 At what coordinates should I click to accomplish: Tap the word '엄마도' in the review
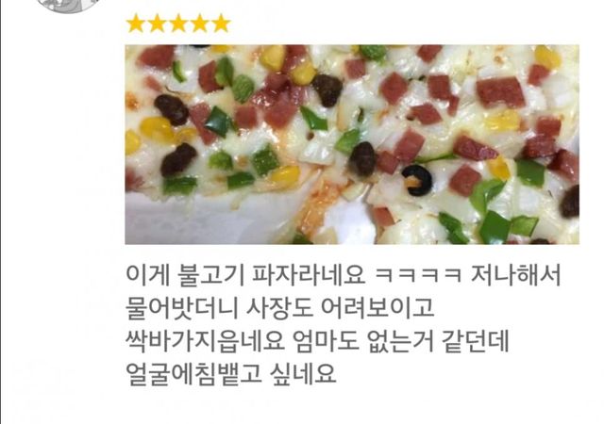tap(326, 340)
